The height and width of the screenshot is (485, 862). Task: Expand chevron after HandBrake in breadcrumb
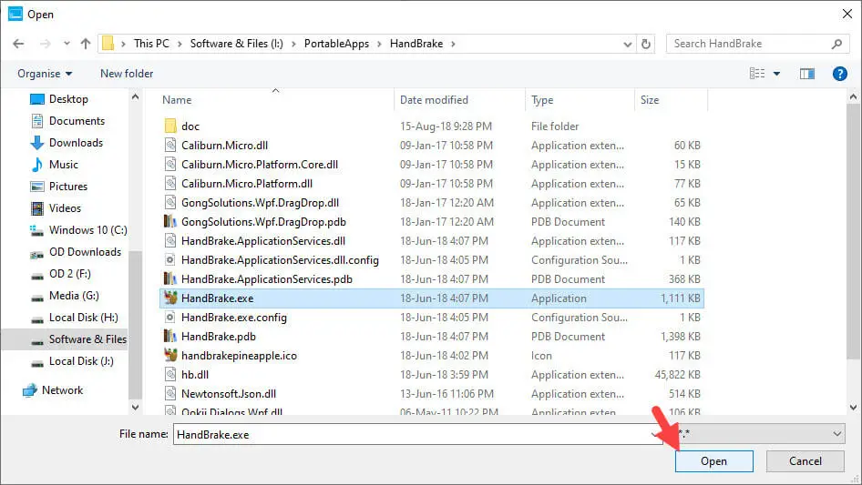pyautogui.click(x=453, y=44)
